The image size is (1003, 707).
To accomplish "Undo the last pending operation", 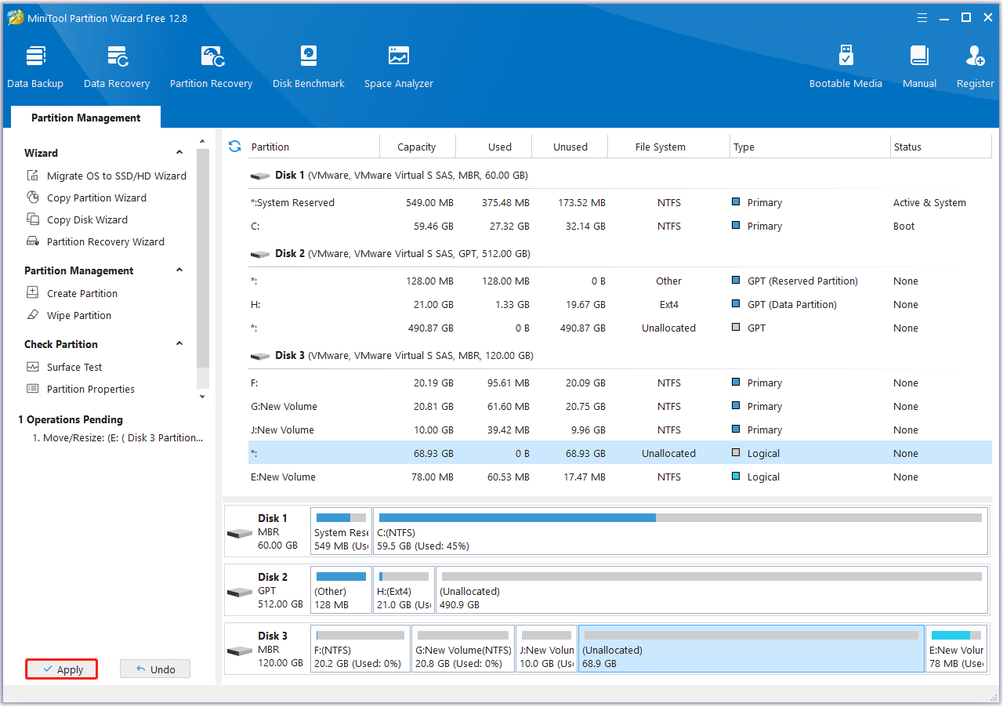I will 155,669.
